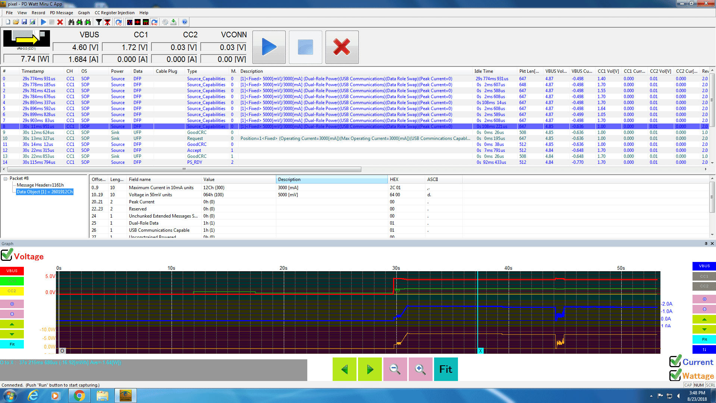Collapse the Packet #8 tree node

tap(5, 178)
